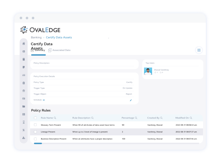The image size is (216, 160).
Task: Go to Banking breadcrumb
Action: (36, 37)
